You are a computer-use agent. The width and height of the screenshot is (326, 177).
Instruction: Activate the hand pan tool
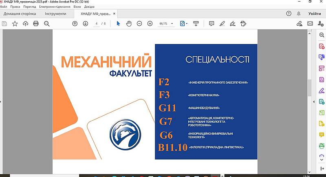click(x=129, y=24)
